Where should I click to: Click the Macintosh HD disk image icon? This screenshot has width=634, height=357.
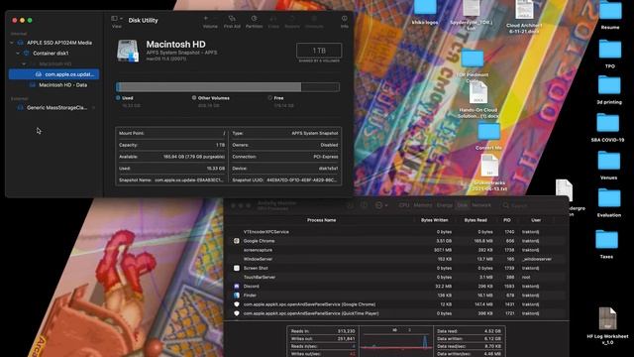tap(128, 51)
